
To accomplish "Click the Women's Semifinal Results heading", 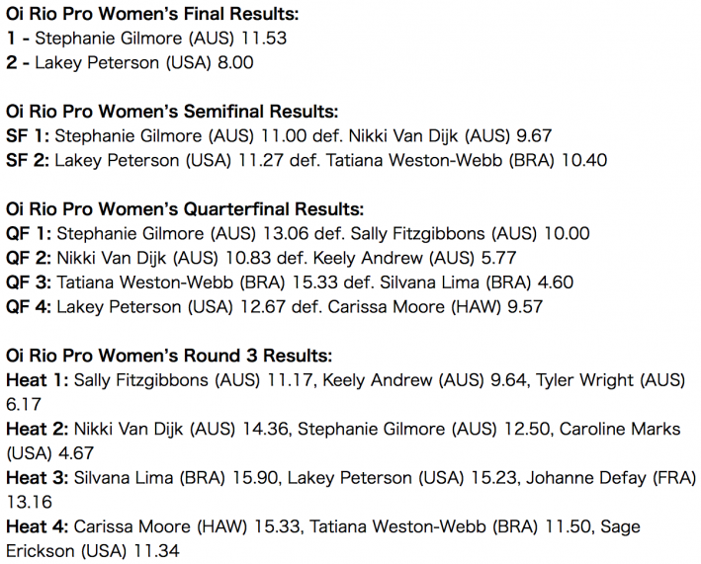I will (172, 112).
